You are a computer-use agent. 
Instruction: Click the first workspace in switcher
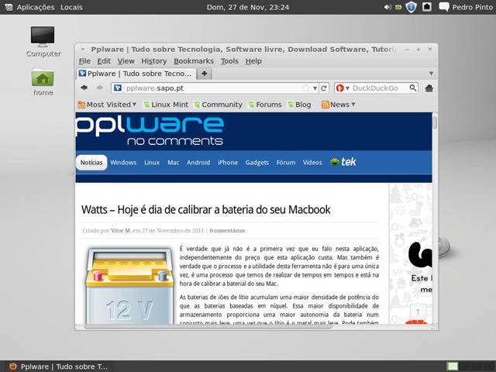point(453,367)
